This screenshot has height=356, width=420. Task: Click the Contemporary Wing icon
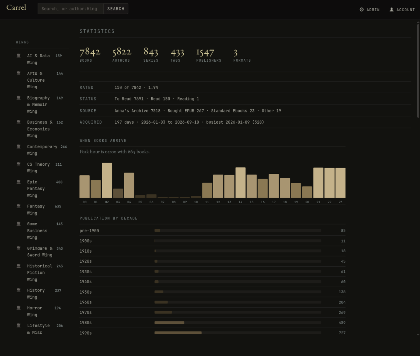(x=19, y=146)
